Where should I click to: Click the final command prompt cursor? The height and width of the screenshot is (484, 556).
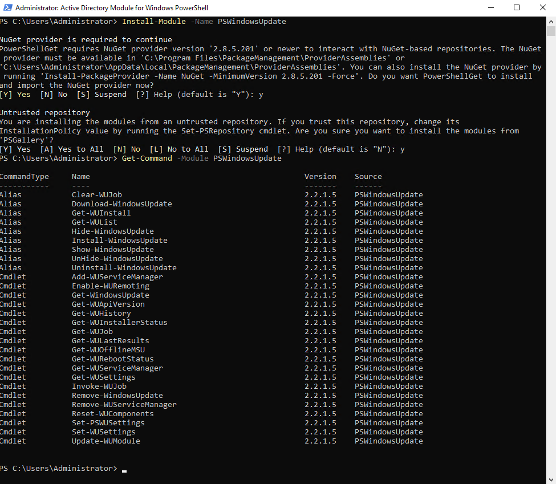click(124, 471)
